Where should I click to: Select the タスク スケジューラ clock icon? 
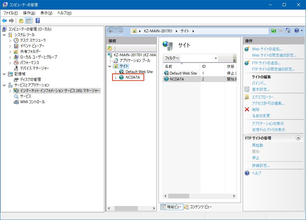point(16,40)
